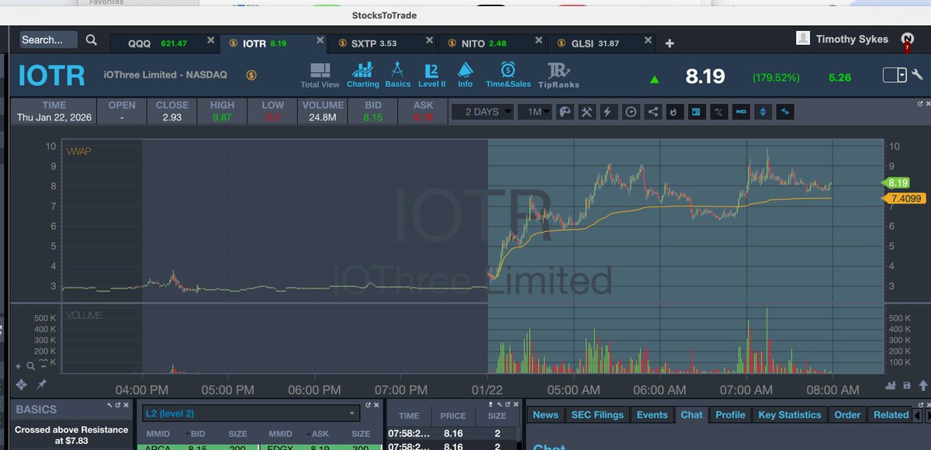Click inside the Search input field

point(50,39)
